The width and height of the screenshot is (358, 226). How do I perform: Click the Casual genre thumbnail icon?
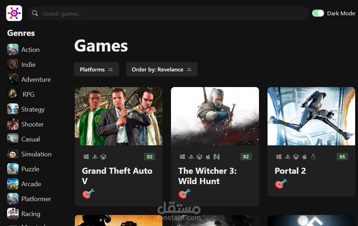coord(13,139)
